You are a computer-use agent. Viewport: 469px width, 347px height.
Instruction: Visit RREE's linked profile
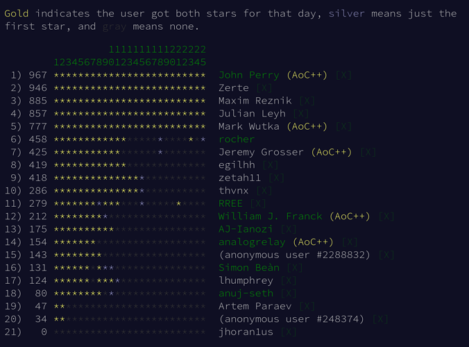click(230, 204)
